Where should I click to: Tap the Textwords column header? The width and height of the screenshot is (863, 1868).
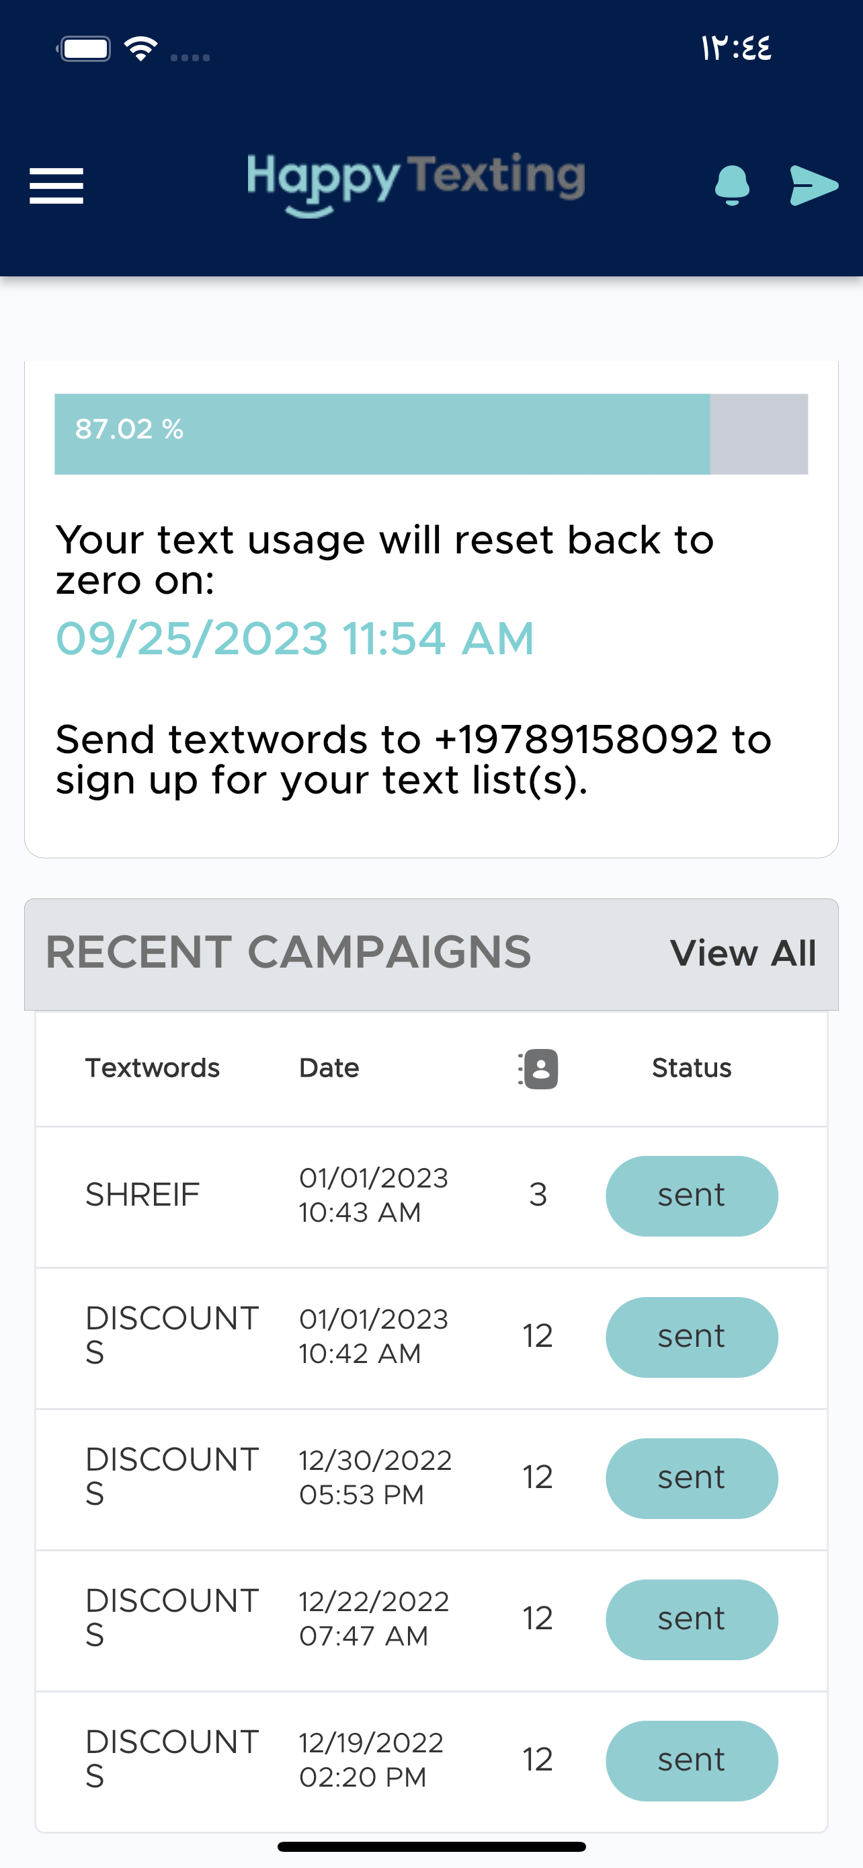pyautogui.click(x=152, y=1068)
